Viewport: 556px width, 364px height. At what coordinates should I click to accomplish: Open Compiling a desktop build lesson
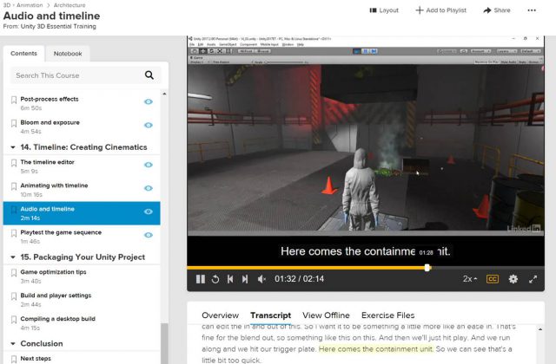58,319
